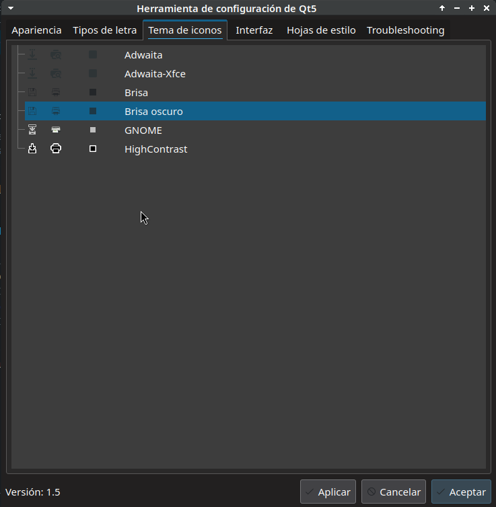This screenshot has height=507, width=496.
Task: Select the Adwaita icon theme
Action: (x=143, y=55)
